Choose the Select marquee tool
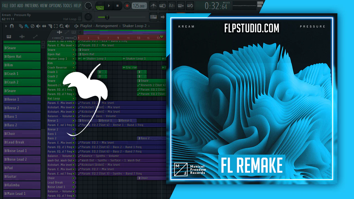Screen dimensions: 354x199 [56, 26]
